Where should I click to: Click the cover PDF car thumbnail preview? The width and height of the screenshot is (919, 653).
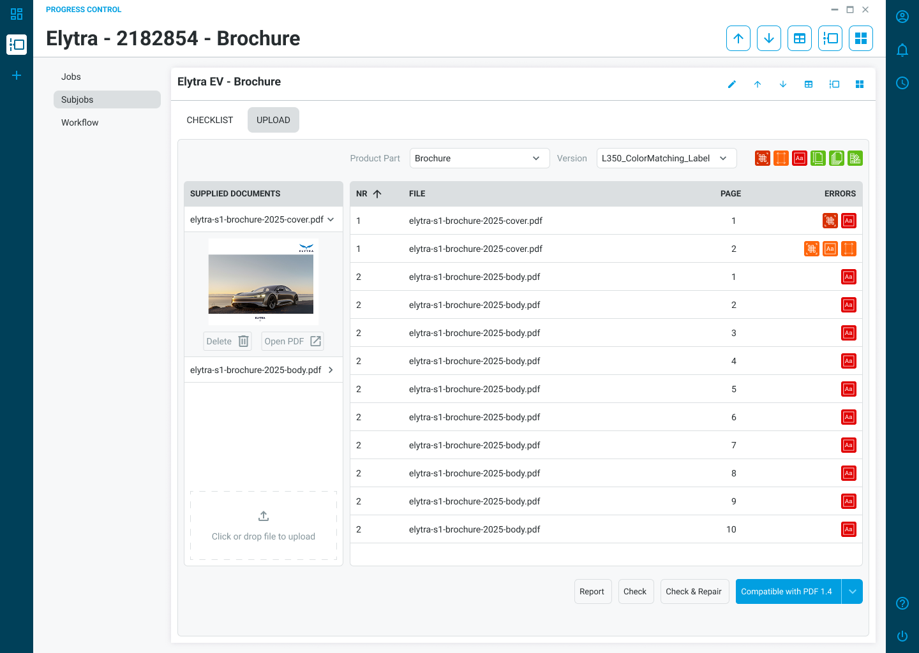pos(263,282)
